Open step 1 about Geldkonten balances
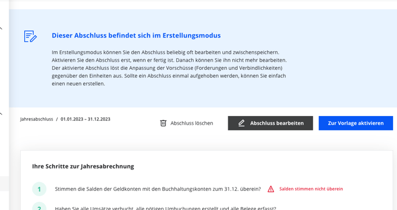 pyautogui.click(x=158, y=189)
